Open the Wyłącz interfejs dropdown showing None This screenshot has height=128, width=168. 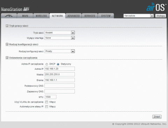[59, 38]
